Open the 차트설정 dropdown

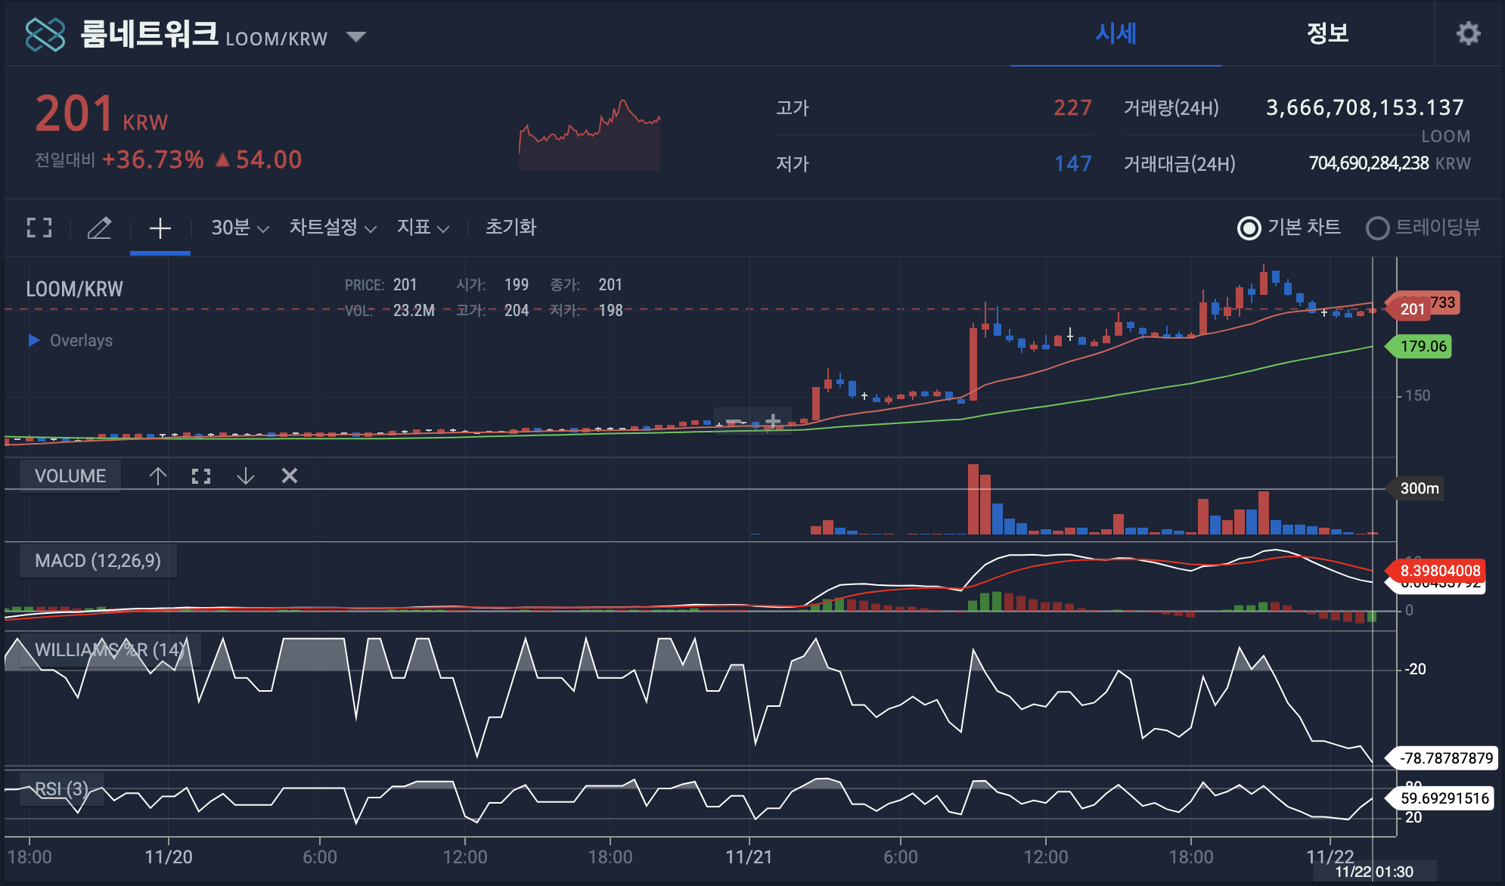(x=332, y=228)
